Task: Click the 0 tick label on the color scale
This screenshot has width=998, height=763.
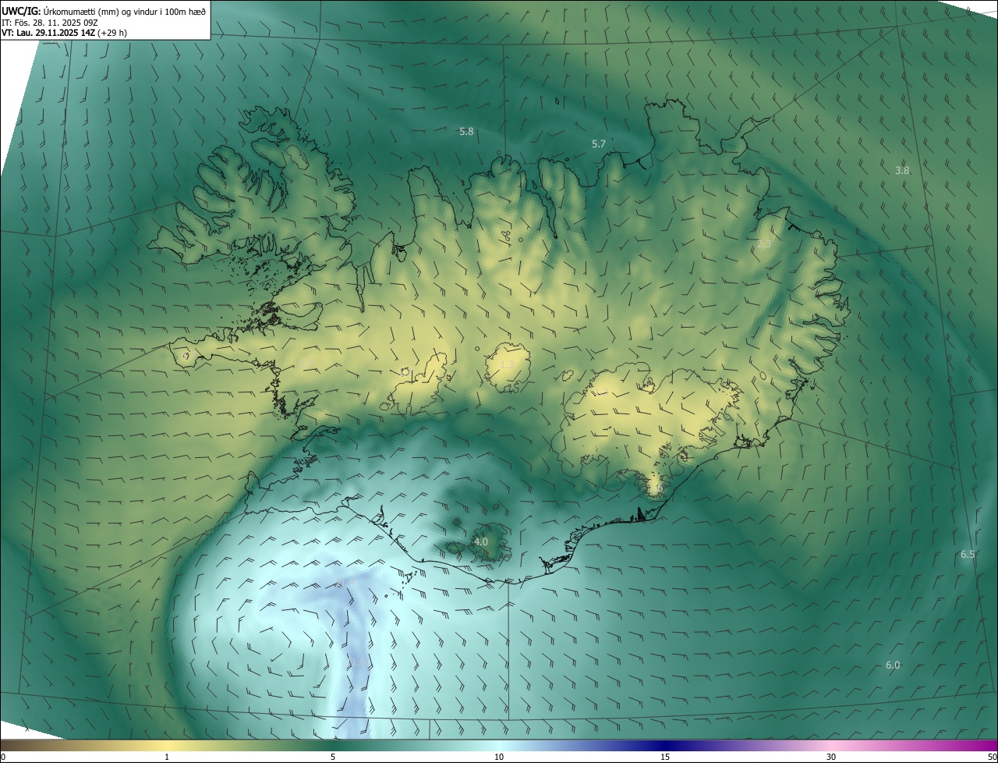Action: (3, 757)
